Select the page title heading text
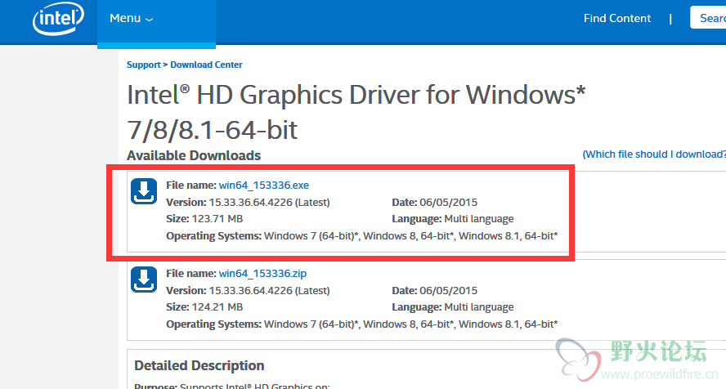This screenshot has width=726, height=389. [356, 113]
